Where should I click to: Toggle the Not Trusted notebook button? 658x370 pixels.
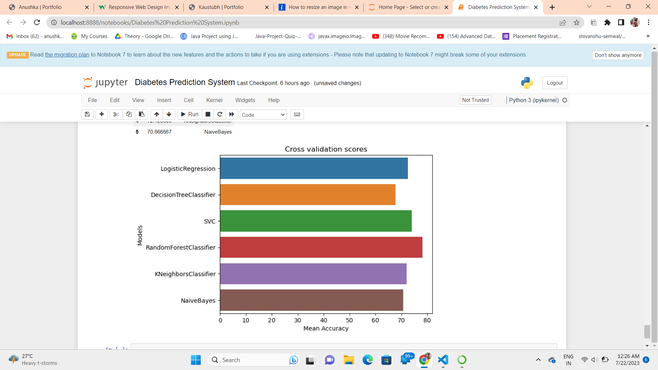point(475,100)
